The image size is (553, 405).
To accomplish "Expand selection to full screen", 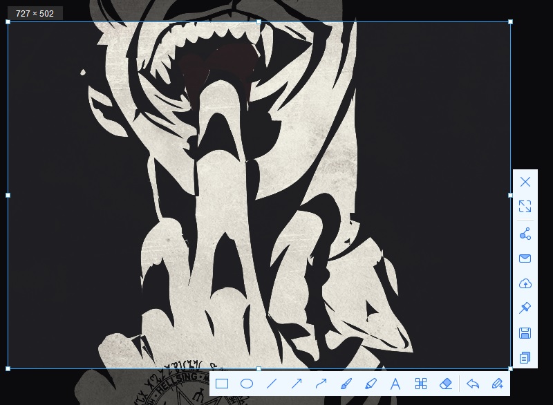I will pyautogui.click(x=525, y=206).
